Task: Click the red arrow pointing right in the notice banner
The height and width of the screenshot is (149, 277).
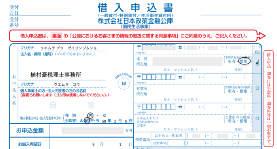Action: [x=261, y=36]
